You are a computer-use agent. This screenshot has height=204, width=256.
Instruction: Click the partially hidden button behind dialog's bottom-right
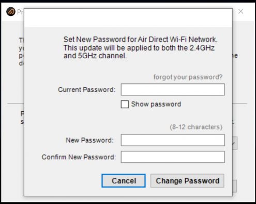234,186
